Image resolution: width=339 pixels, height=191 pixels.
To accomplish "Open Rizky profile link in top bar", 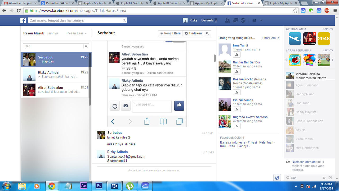I will point(190,20).
